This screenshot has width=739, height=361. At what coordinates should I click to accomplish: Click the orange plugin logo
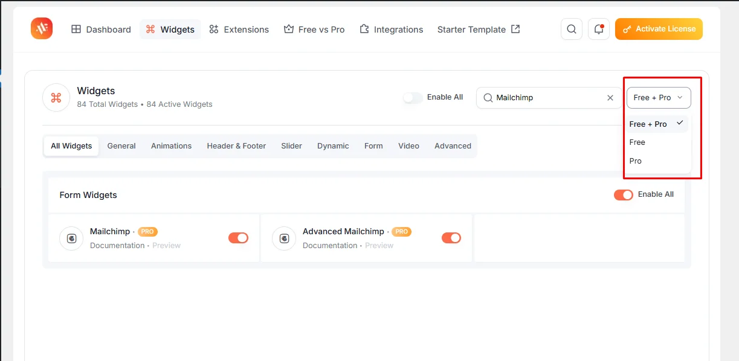pos(42,28)
